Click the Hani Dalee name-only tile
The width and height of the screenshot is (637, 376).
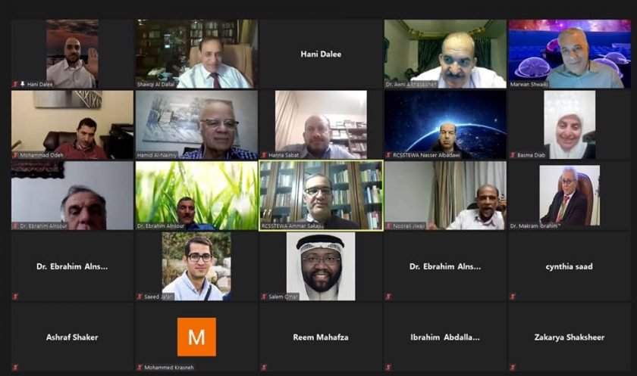pyautogui.click(x=321, y=54)
